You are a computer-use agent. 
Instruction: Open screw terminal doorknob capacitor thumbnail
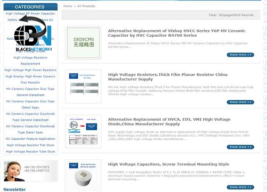83,176
